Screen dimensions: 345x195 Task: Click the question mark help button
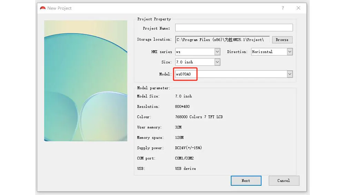[283, 8]
